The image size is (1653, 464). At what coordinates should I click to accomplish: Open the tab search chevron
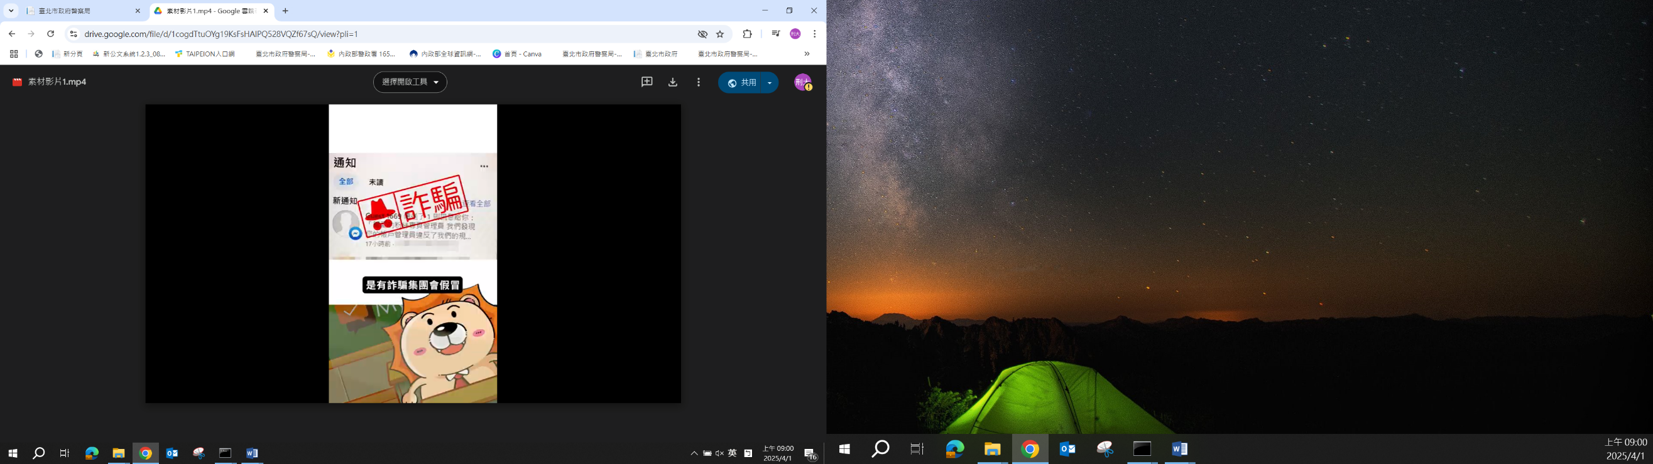(x=11, y=11)
